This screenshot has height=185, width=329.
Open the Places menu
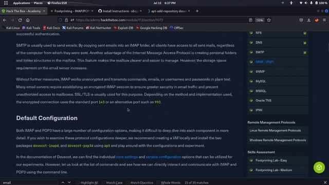[x=38, y=3]
